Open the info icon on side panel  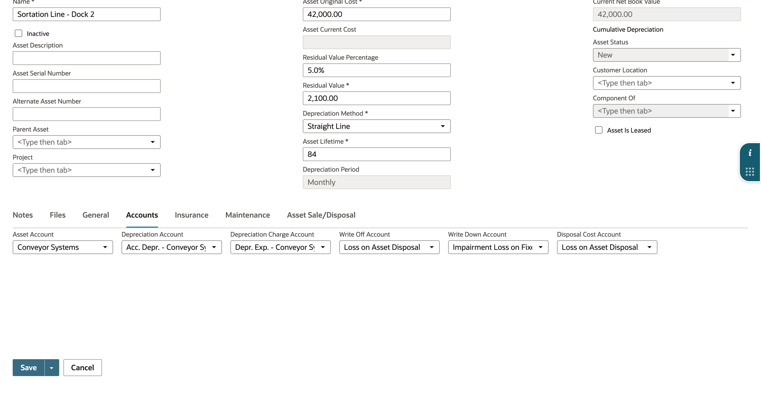click(x=750, y=153)
